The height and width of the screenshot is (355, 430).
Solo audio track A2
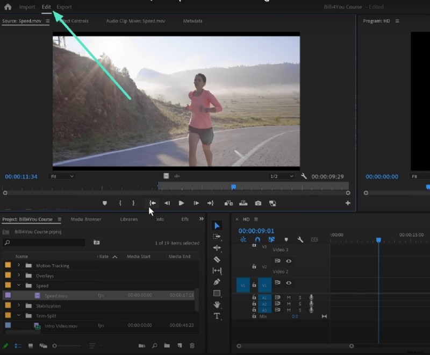click(299, 303)
